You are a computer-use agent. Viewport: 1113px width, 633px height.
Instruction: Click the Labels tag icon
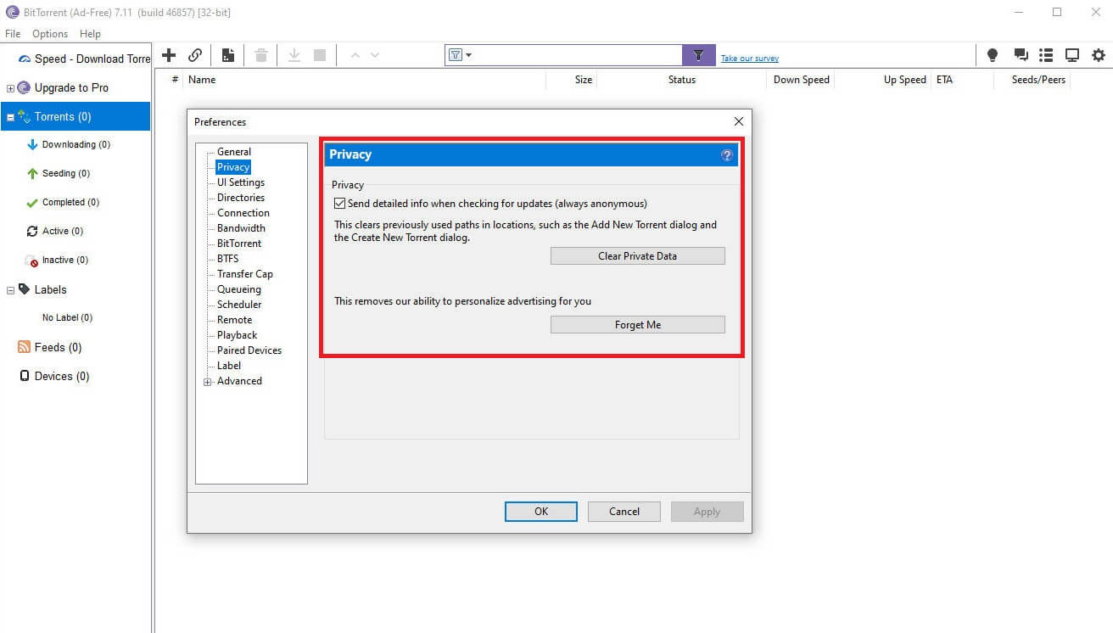tap(25, 289)
